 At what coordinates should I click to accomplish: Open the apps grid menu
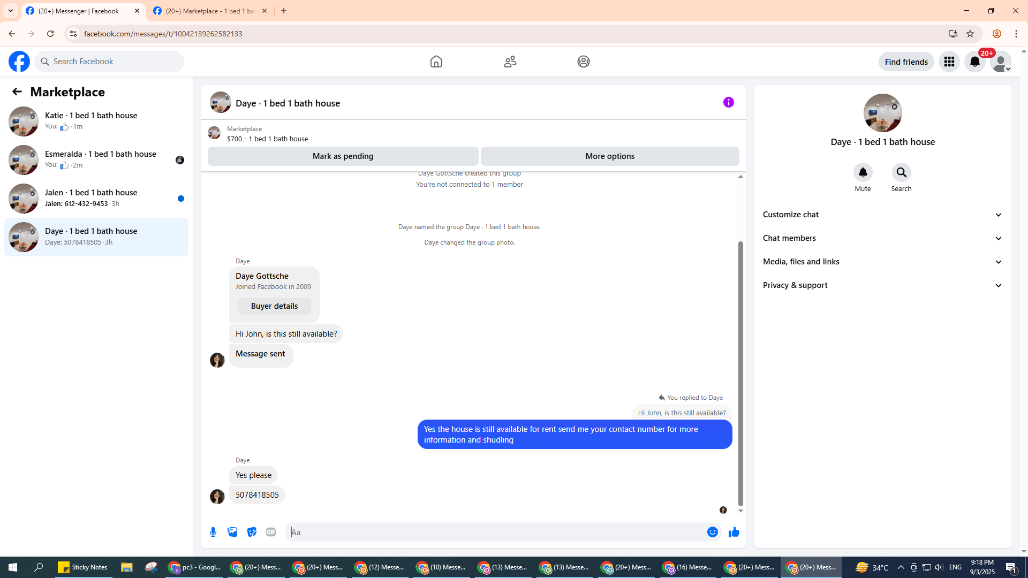[x=949, y=62]
